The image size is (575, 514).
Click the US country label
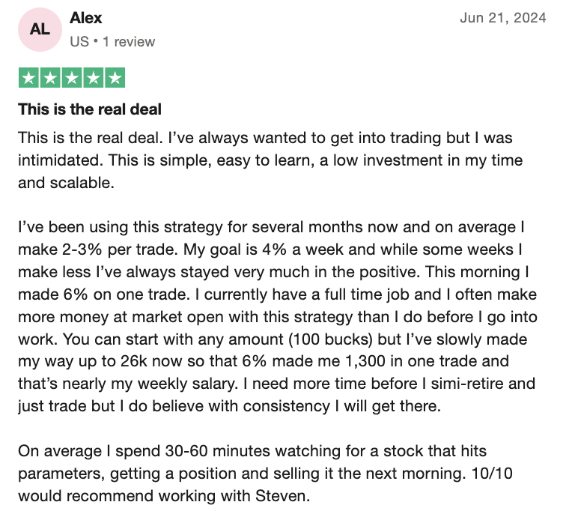pyautogui.click(x=79, y=42)
